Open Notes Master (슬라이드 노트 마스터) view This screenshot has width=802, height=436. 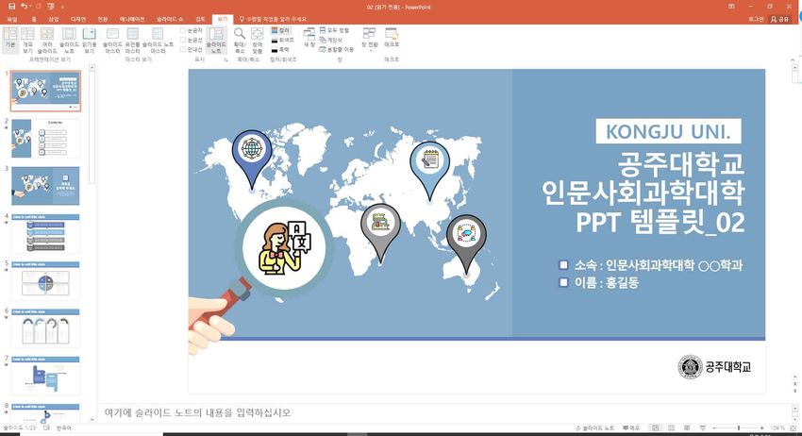point(158,41)
